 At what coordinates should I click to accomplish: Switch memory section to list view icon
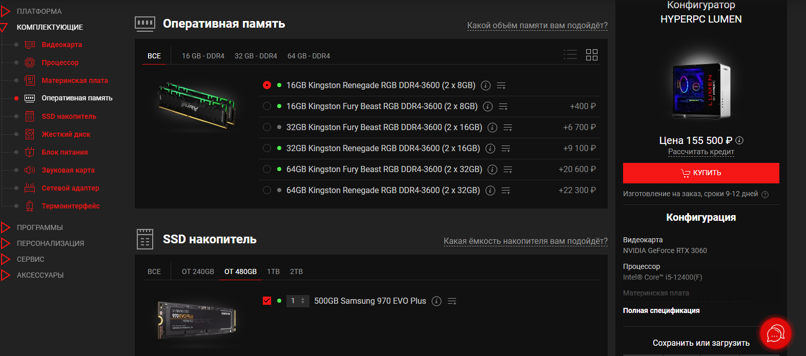[570, 55]
